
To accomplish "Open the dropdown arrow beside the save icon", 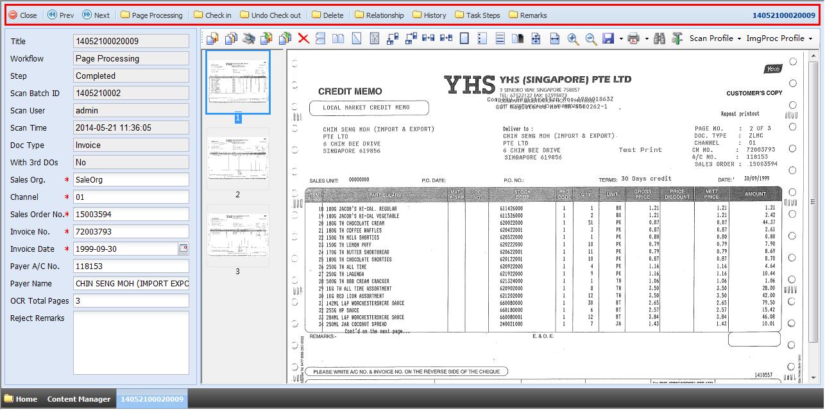I will pyautogui.click(x=621, y=39).
